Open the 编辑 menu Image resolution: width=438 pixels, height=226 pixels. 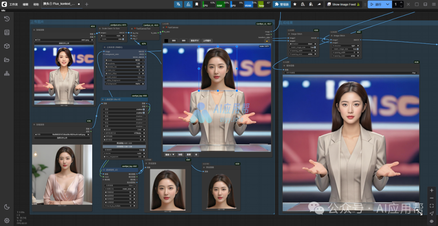coord(26,4)
